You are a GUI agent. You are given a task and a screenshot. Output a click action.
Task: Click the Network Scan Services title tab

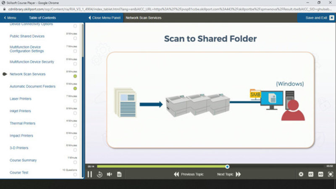[143, 18]
